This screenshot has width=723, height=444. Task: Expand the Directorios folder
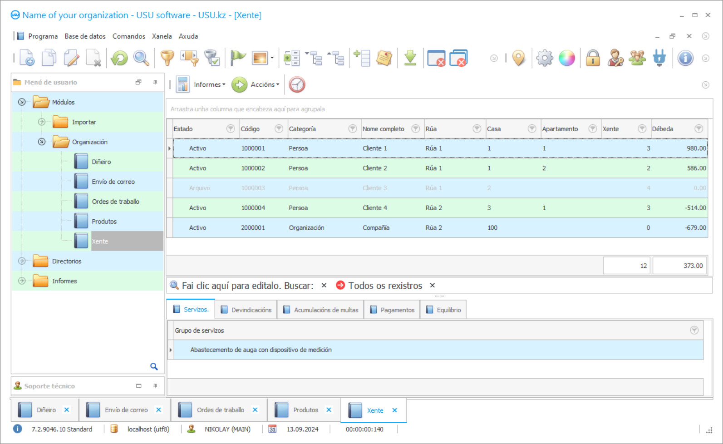[x=22, y=261]
